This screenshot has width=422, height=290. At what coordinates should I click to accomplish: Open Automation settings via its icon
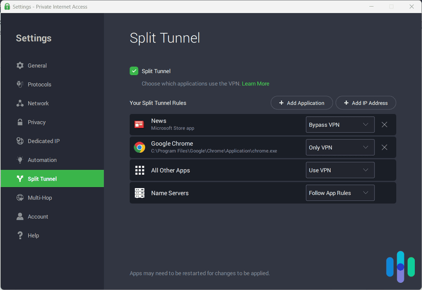tap(19, 160)
